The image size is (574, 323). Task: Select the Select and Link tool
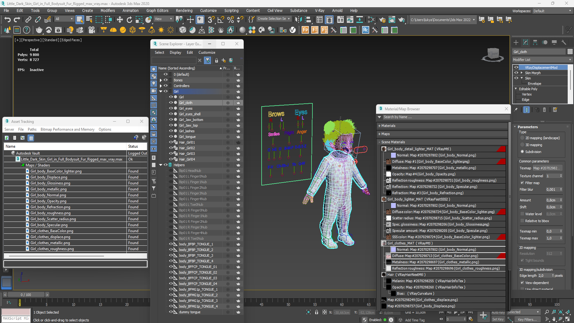coord(28,20)
